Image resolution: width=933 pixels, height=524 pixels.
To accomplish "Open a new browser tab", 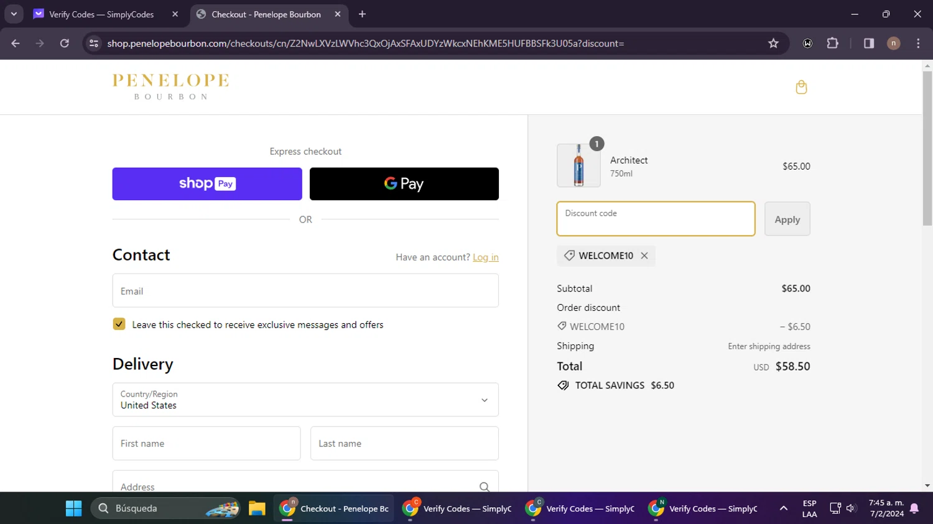I will click(362, 14).
